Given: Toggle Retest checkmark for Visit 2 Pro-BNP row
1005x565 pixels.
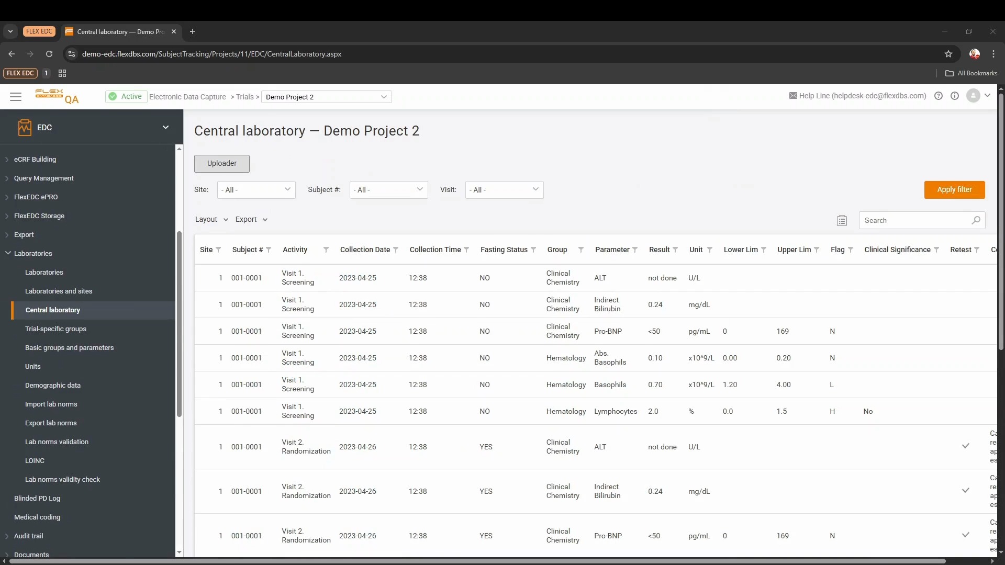Looking at the screenshot, I should 966,535.
